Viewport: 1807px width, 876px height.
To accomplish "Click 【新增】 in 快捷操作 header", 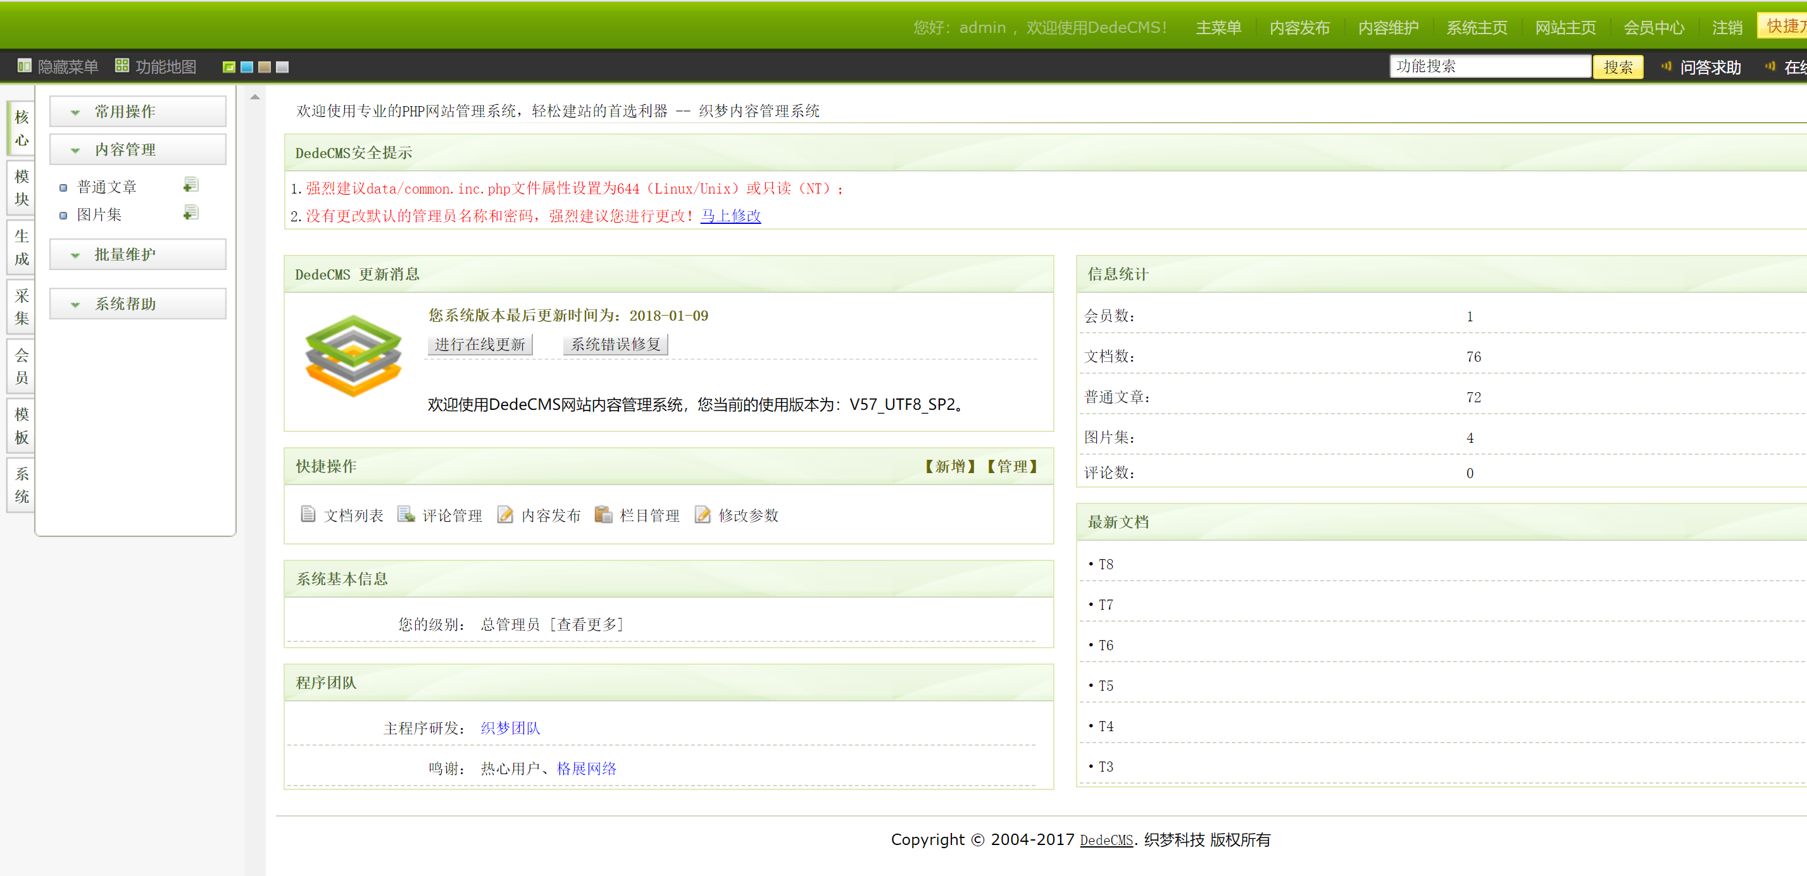I will point(949,466).
